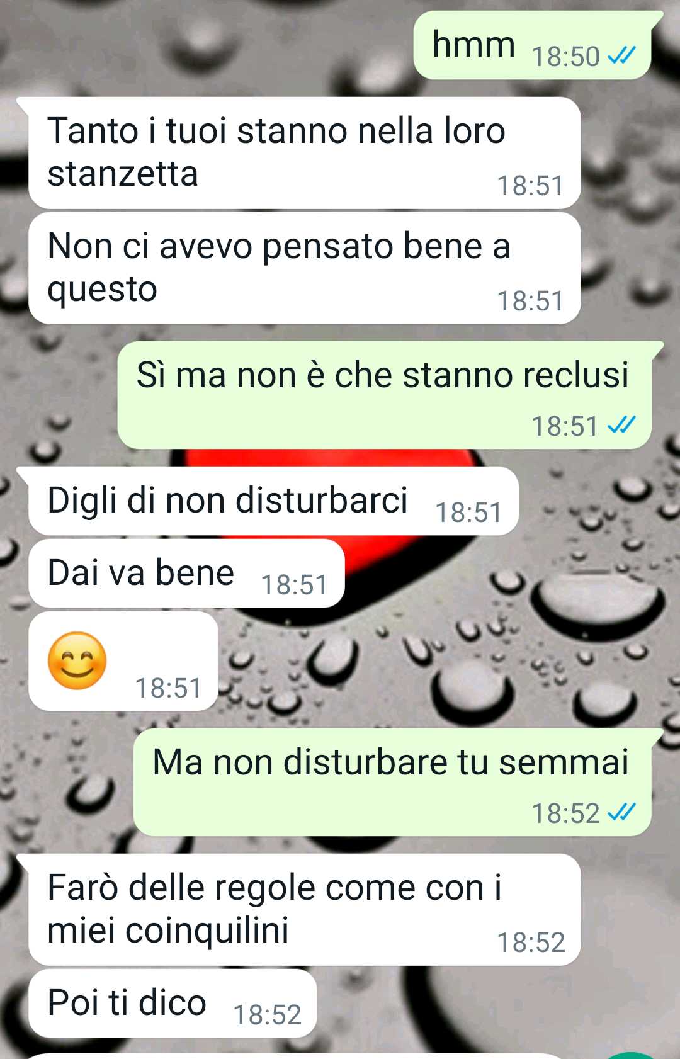
Task: Tap the 18:51 timestamp beside 'questo'
Action: click(531, 301)
